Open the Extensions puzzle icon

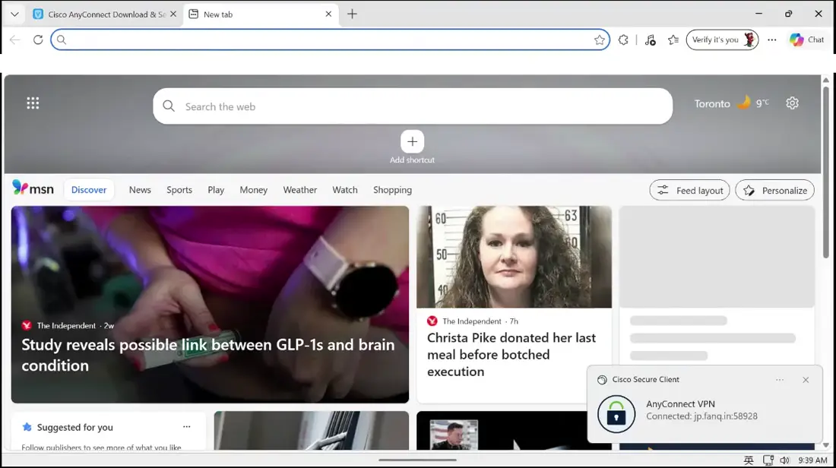pyautogui.click(x=623, y=40)
